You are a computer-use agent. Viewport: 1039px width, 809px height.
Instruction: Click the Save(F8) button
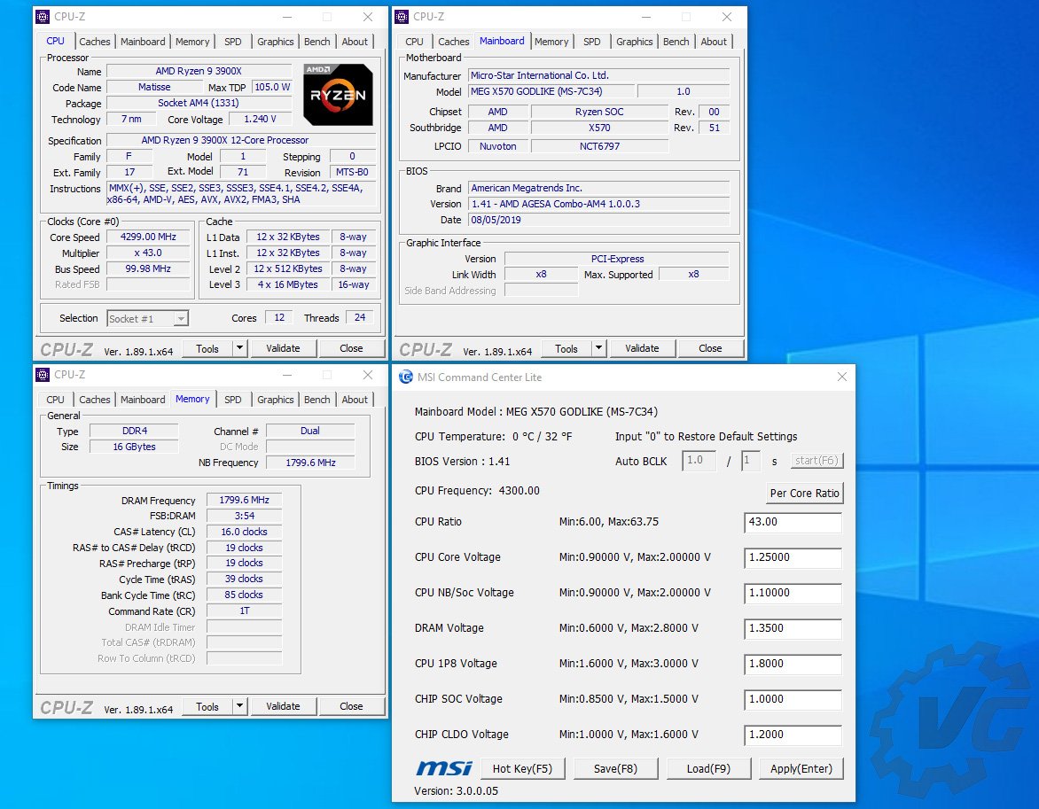(x=615, y=768)
